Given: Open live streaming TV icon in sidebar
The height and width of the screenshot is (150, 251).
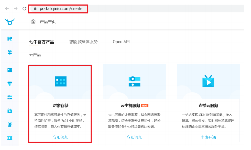Looking at the screenshot, I should (10, 111).
